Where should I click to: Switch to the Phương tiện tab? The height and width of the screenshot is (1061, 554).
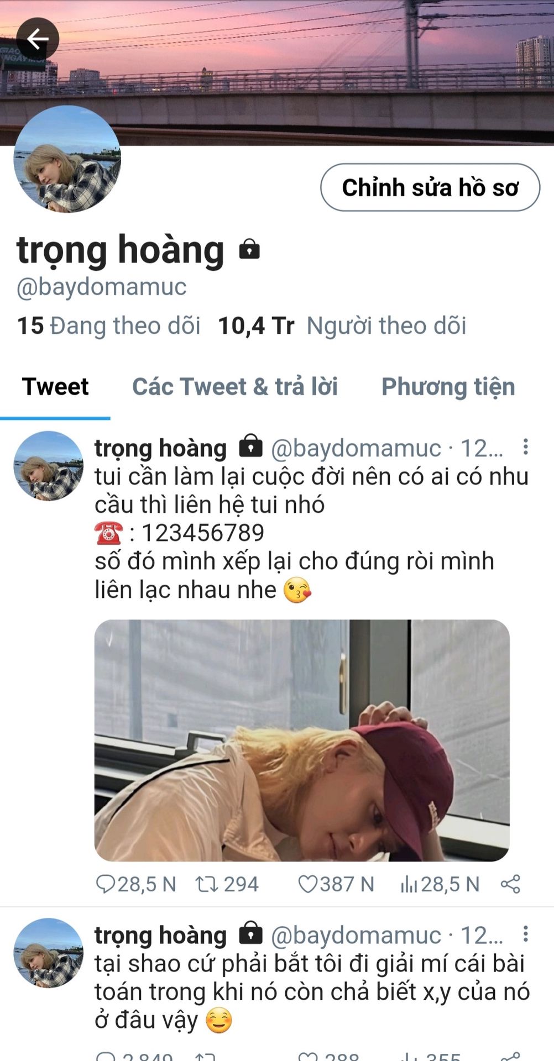click(448, 387)
